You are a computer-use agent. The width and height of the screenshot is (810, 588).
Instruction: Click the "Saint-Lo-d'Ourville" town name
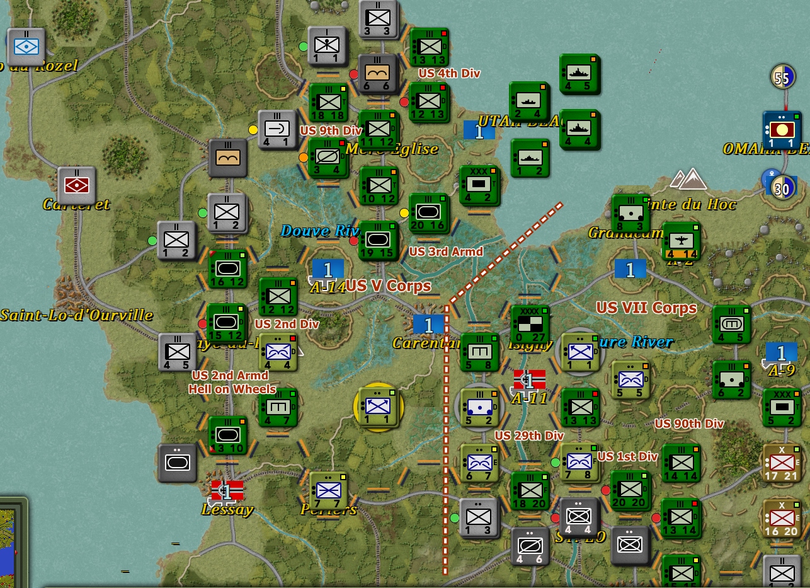[x=77, y=314]
